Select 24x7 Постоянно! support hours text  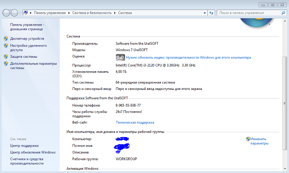coord(129,112)
